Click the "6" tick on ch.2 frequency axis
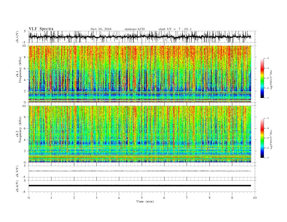Image resolution: width=287 pixels, height=222 pixels. click(x=25, y=128)
